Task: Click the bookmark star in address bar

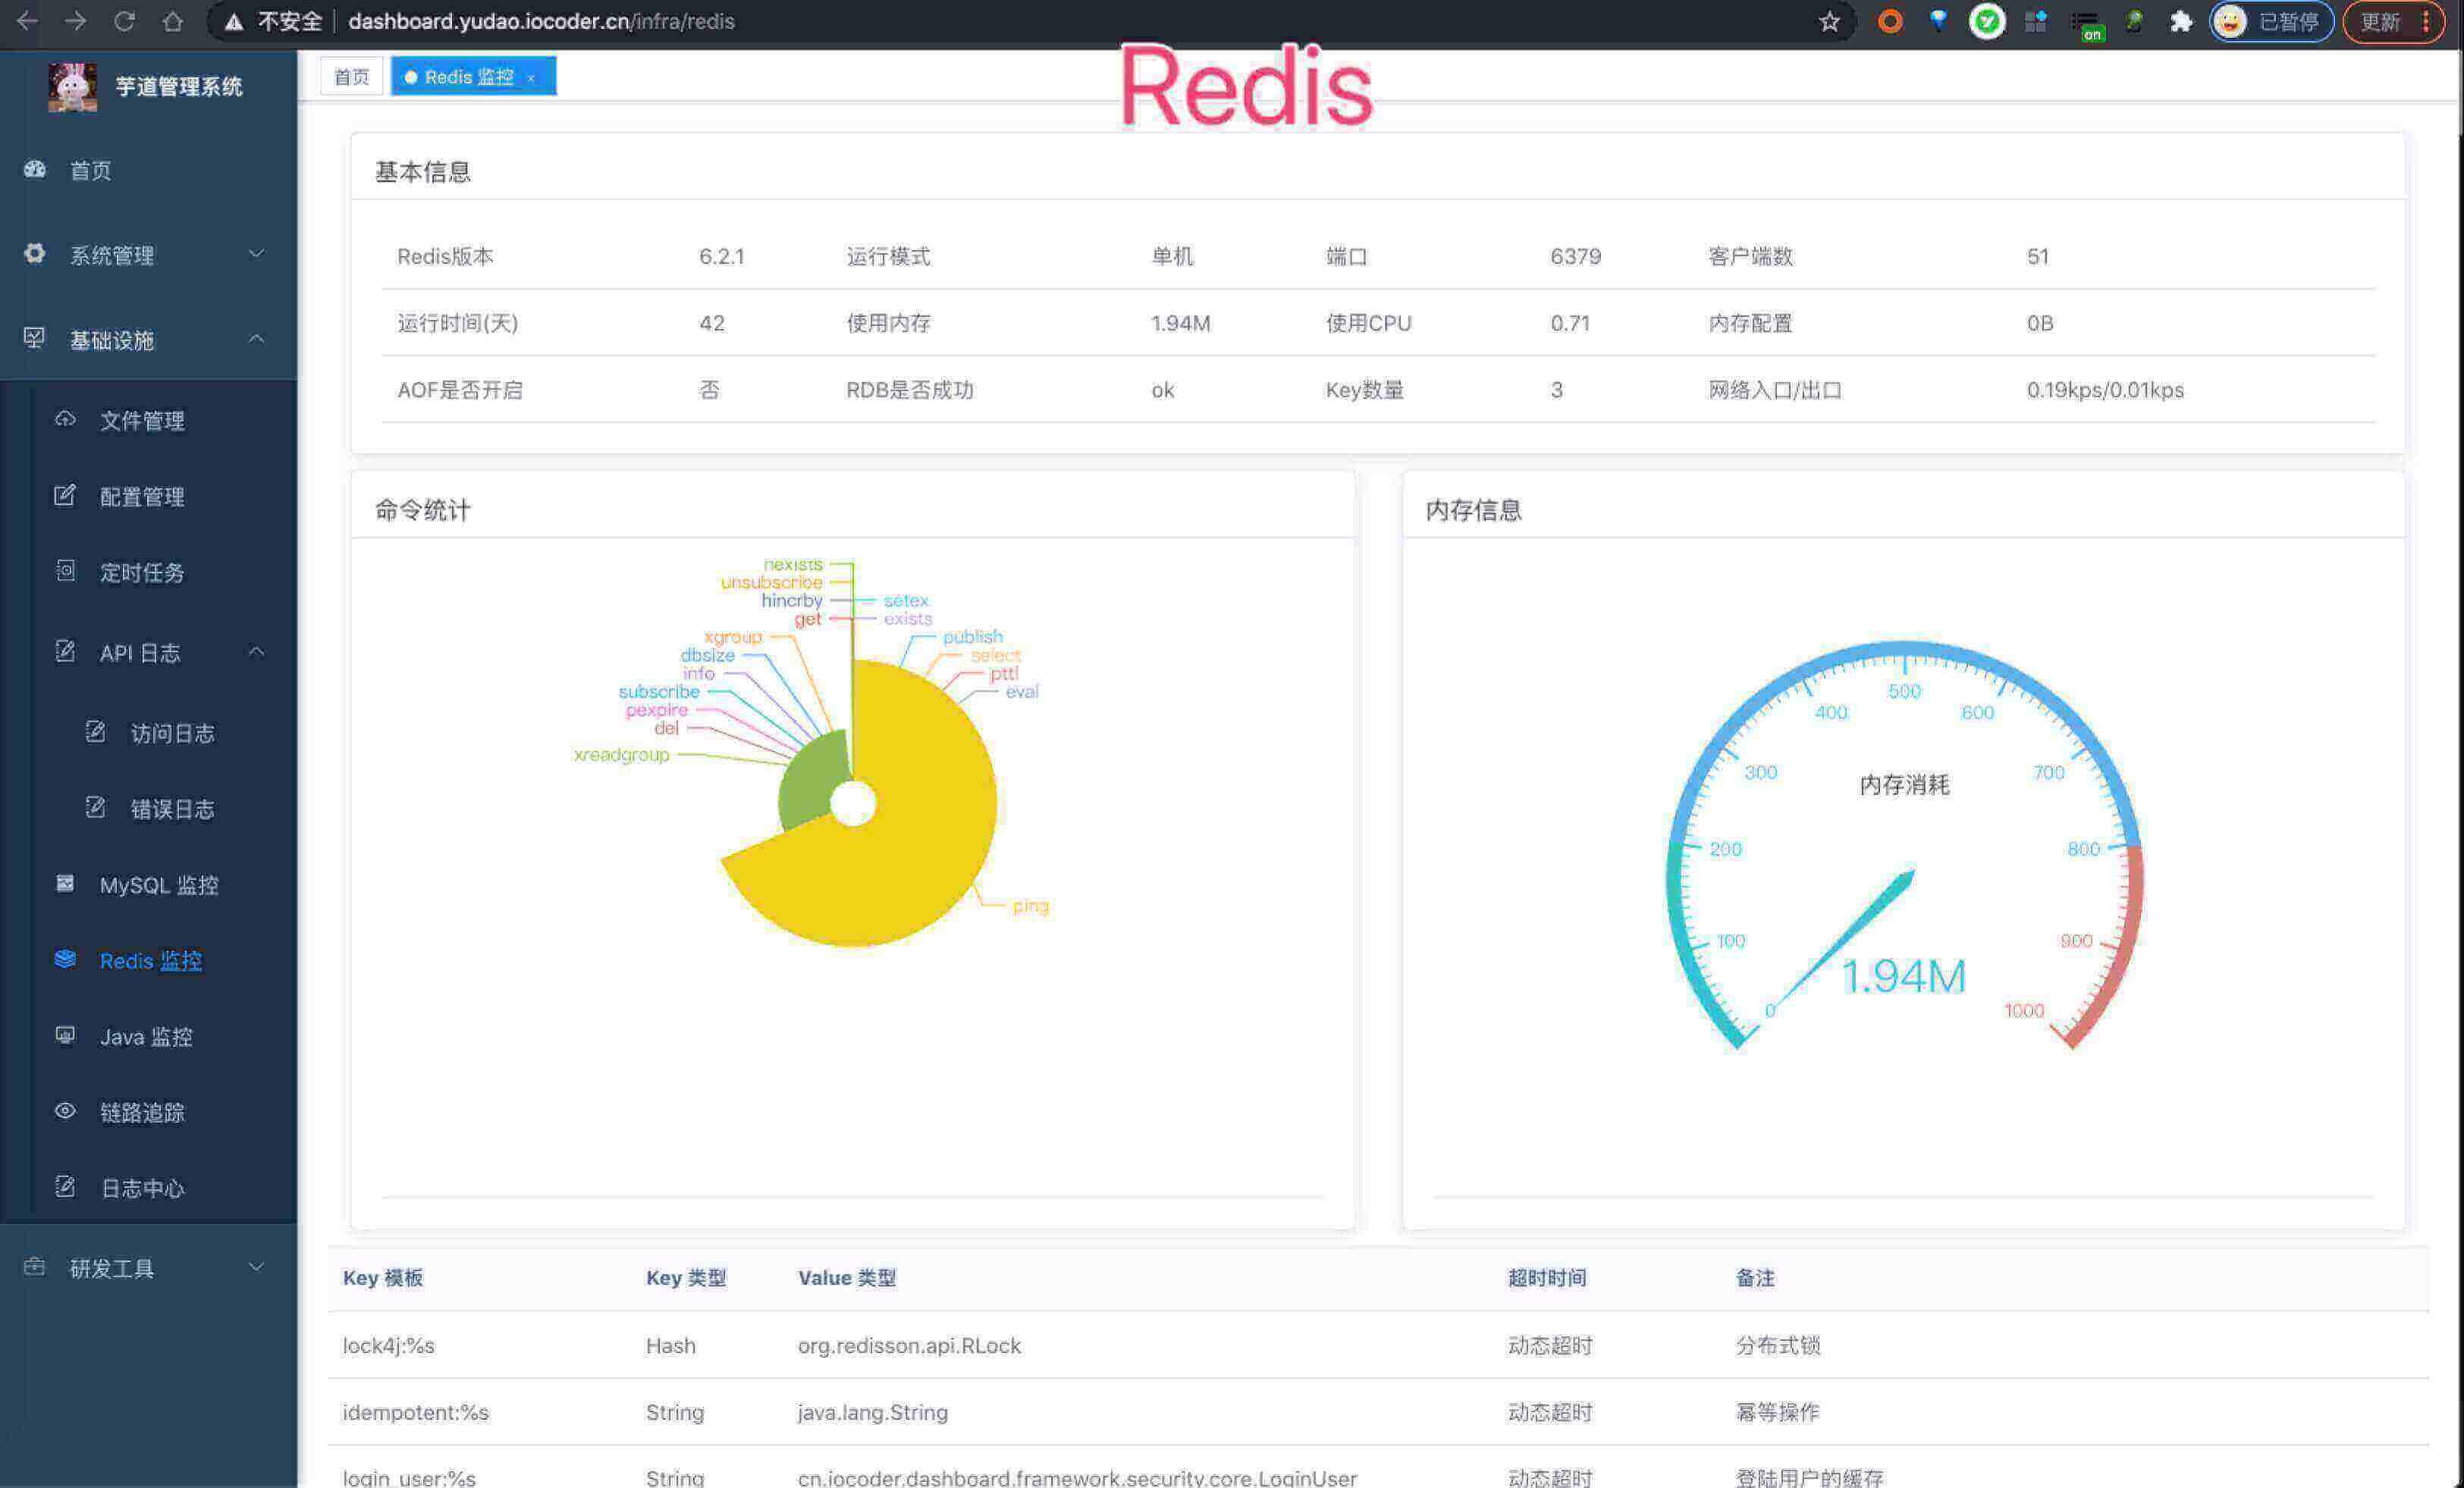Action: [x=1829, y=21]
